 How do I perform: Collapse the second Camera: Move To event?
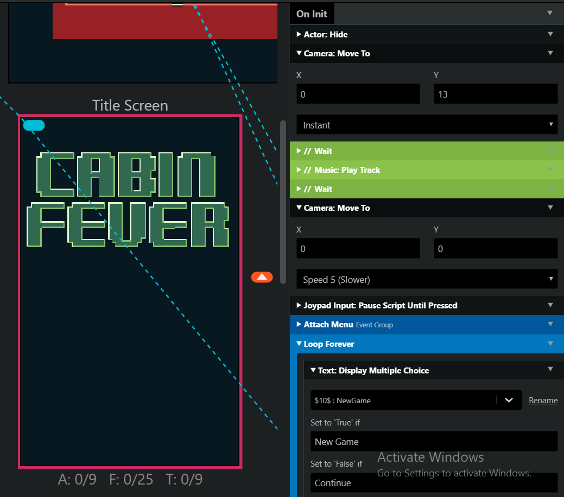(299, 208)
